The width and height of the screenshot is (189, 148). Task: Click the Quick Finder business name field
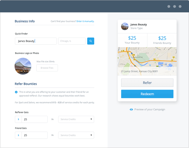[x=36, y=41]
